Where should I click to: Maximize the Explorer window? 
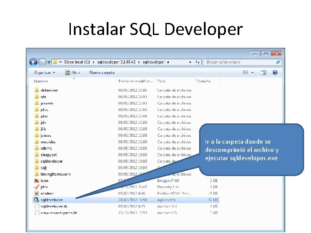[266, 54]
